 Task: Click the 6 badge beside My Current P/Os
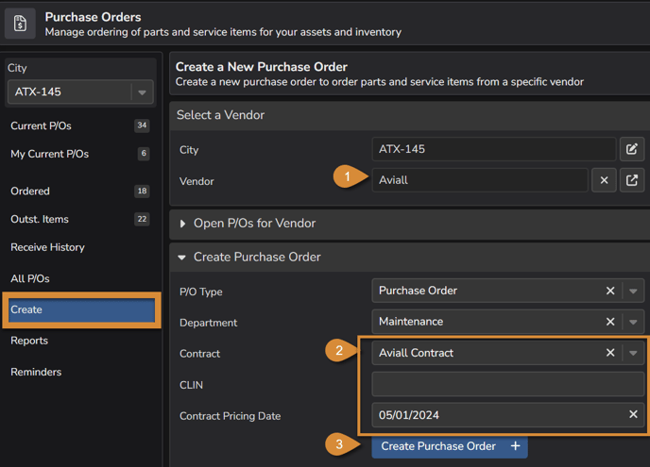coord(144,154)
